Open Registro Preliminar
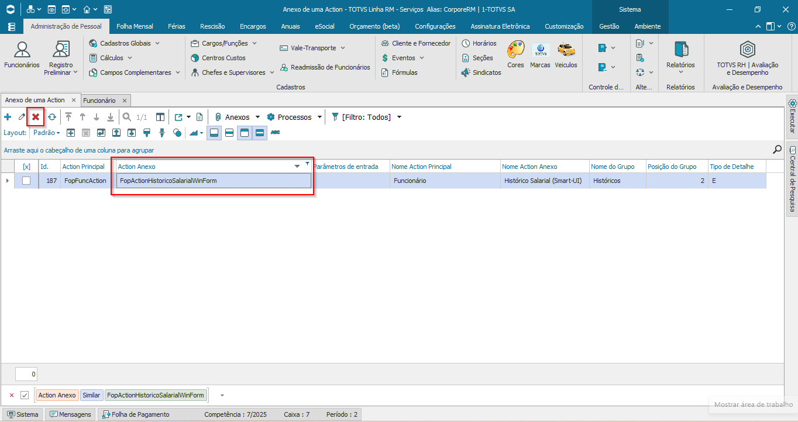Image resolution: width=798 pixels, height=422 pixels. [61, 58]
